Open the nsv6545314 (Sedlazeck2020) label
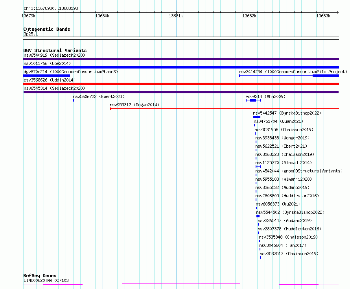This screenshot has height=289, width=350. pos(54,88)
